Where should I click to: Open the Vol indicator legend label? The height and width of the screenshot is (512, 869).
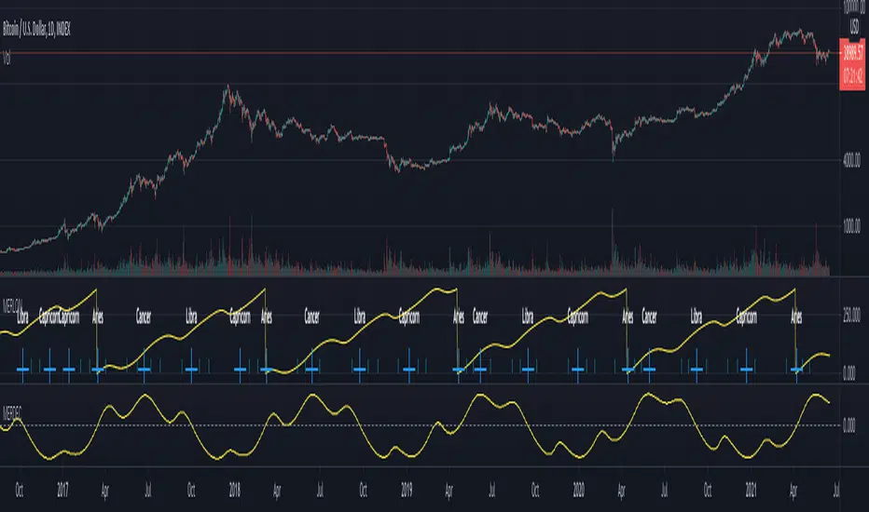coord(7,59)
